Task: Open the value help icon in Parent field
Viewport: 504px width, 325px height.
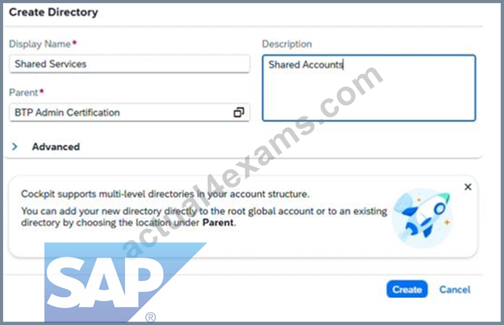Action: tap(238, 113)
